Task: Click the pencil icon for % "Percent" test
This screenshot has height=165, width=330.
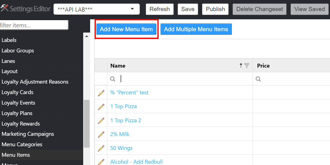Action: coord(101,93)
